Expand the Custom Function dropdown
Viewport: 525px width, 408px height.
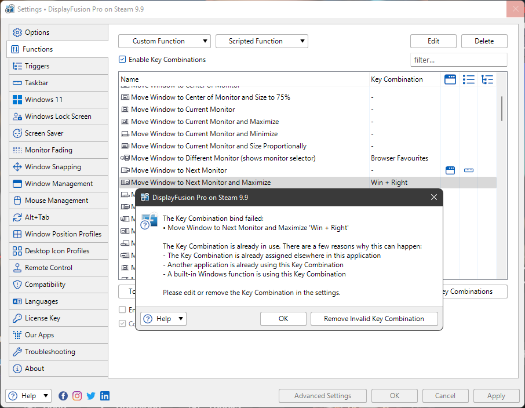click(164, 41)
